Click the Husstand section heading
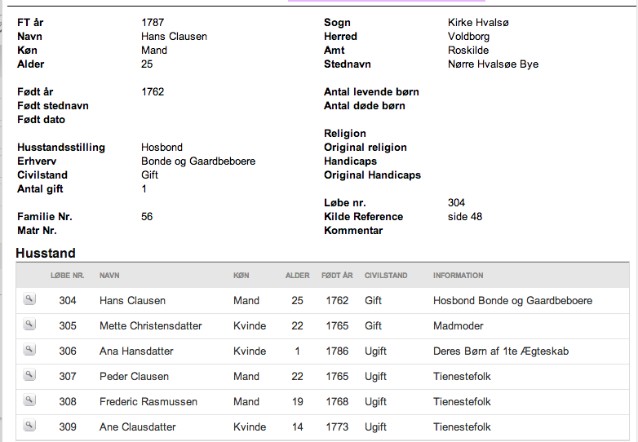The image size is (638, 442). pyautogui.click(x=46, y=253)
